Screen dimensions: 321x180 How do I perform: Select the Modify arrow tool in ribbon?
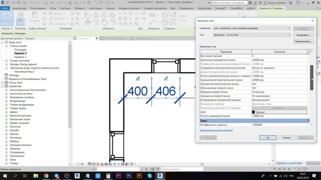(7, 18)
